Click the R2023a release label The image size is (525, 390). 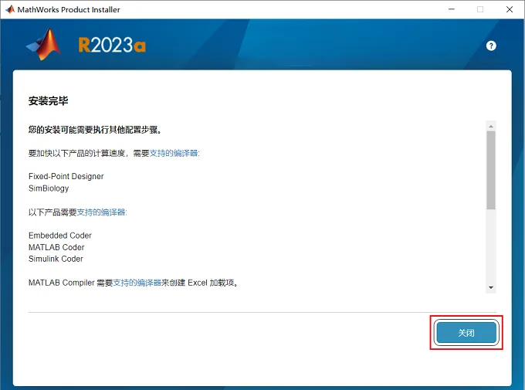112,45
